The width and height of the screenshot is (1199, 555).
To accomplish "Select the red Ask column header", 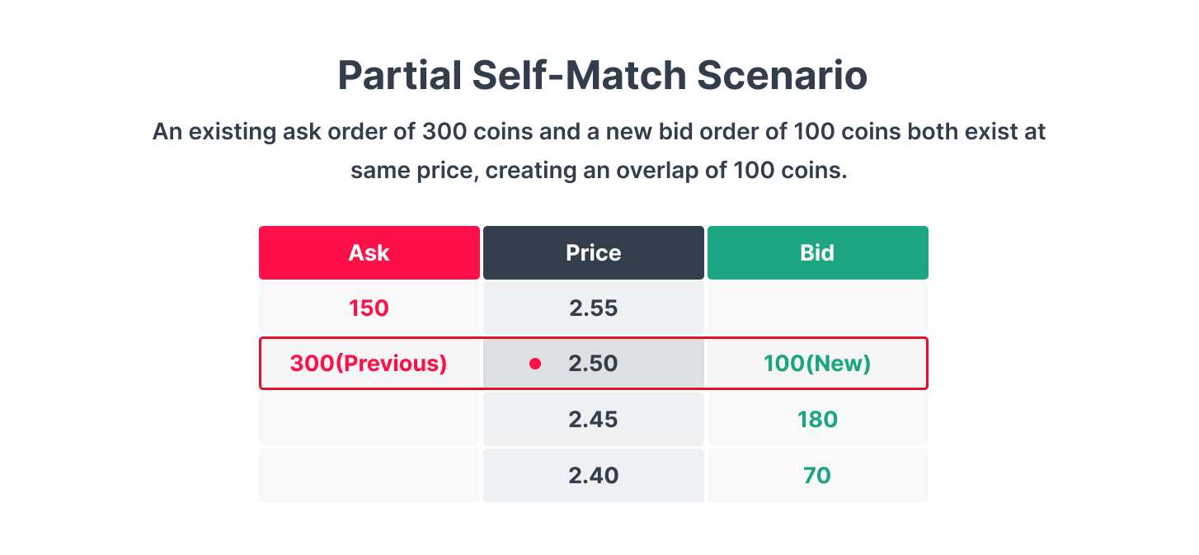I will pyautogui.click(x=369, y=252).
